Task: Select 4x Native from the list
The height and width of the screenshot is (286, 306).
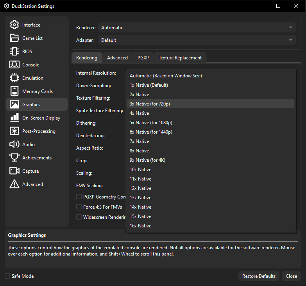Action: click(211, 113)
